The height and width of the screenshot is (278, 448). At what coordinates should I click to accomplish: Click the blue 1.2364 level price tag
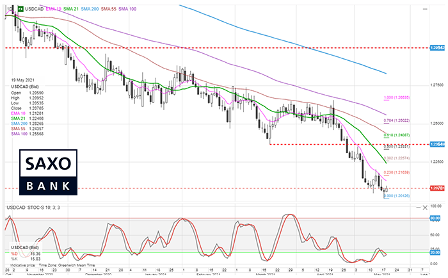tap(437, 144)
